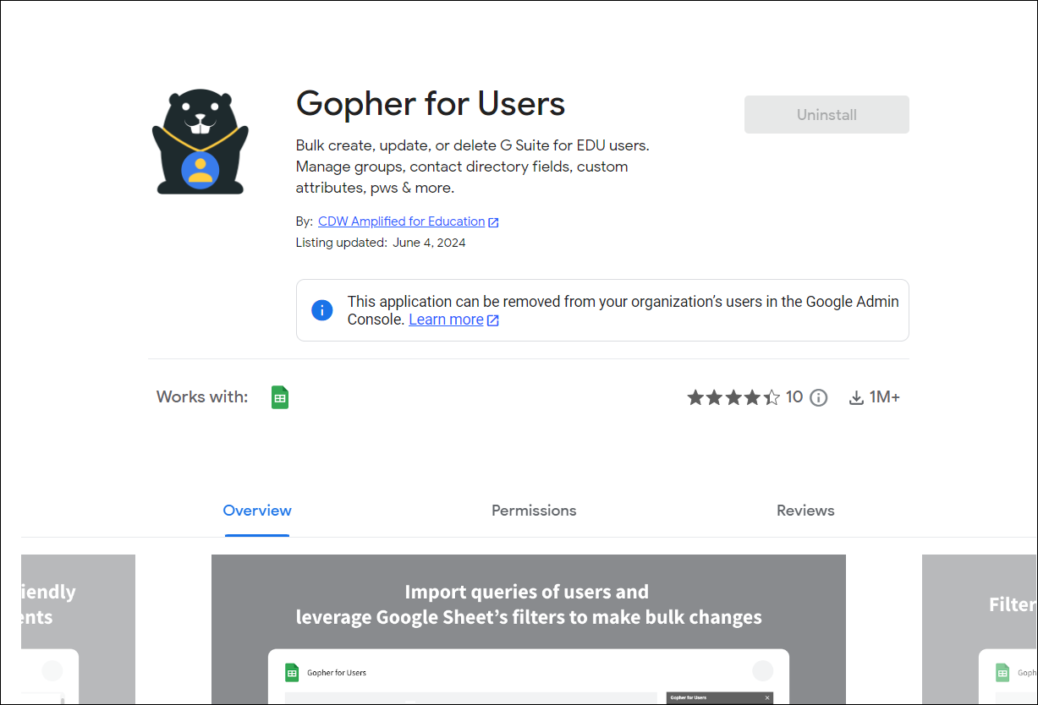Show the previous screenshot slide on the left

point(78,629)
